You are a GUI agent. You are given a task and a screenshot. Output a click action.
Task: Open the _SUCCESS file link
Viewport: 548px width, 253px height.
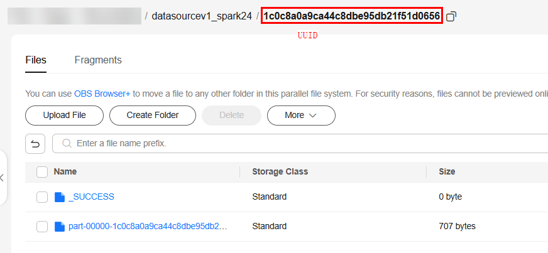pos(91,197)
